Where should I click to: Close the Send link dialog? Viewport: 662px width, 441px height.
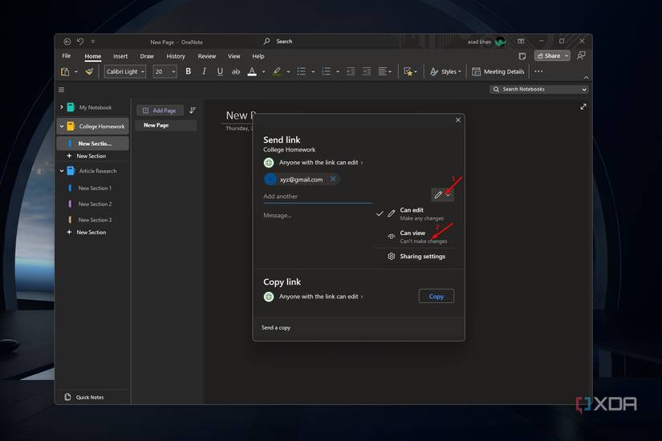coord(458,119)
